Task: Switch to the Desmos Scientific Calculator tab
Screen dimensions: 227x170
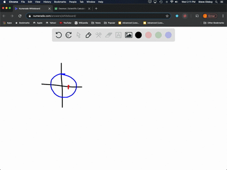Action: pos(72,8)
